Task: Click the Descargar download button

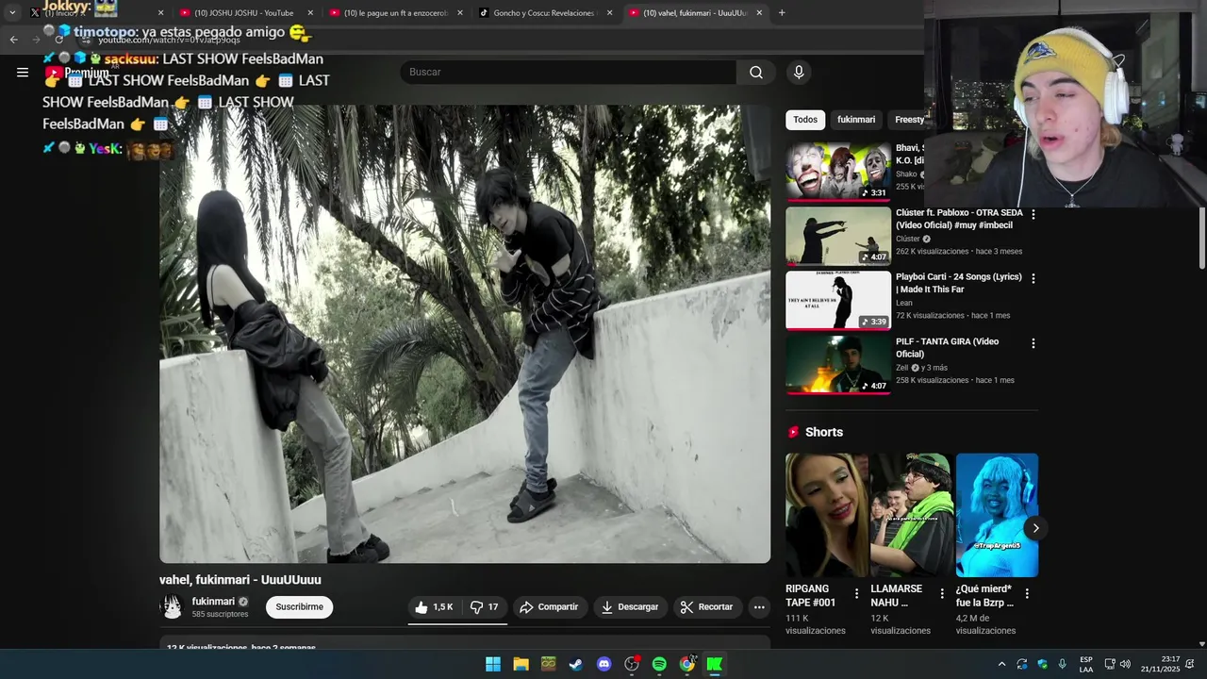Action: click(630, 607)
